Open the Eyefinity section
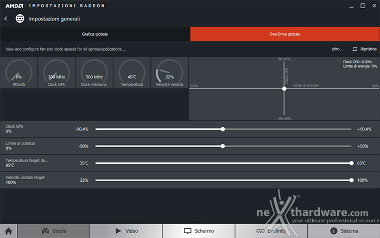Image resolution: width=380 pixels, height=238 pixels. click(271, 231)
